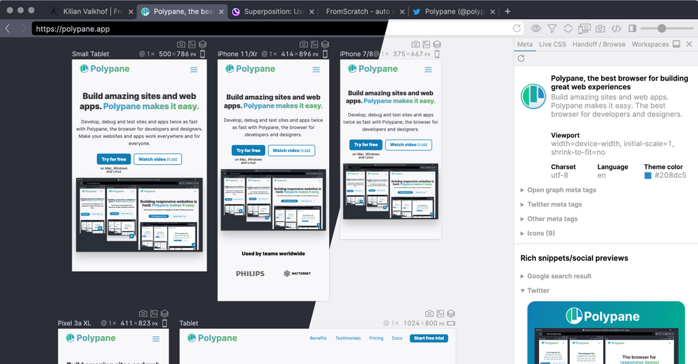The image size is (698, 364).
Task: Open devtools via the code brackets icon
Action: (616, 29)
